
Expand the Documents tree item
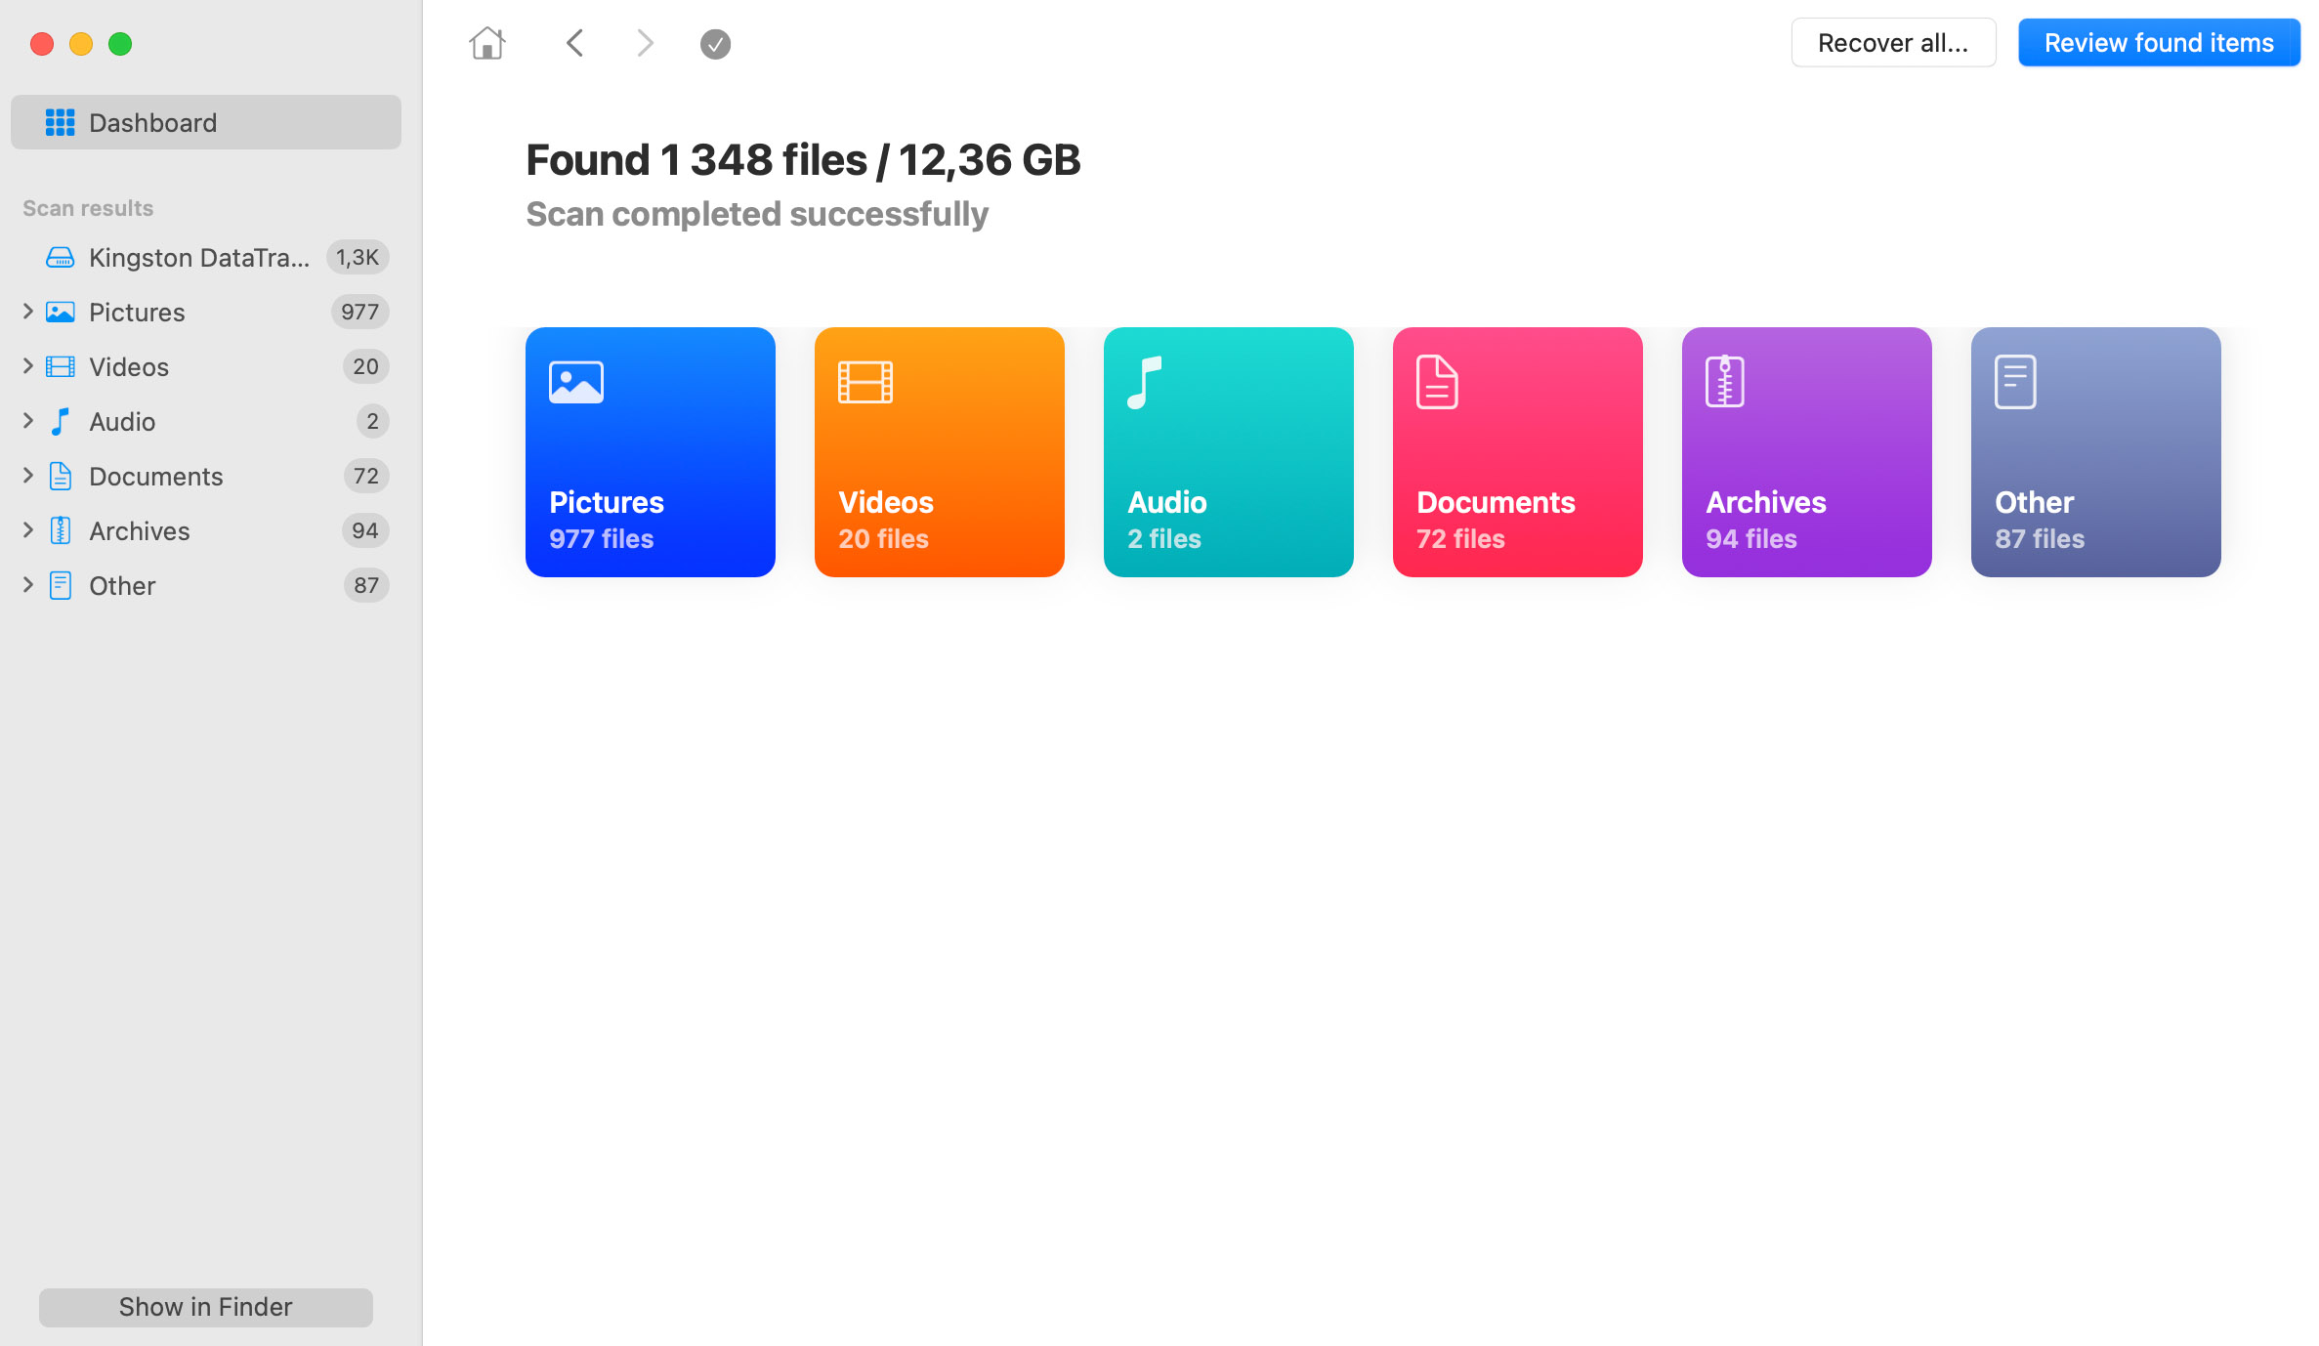click(x=27, y=476)
